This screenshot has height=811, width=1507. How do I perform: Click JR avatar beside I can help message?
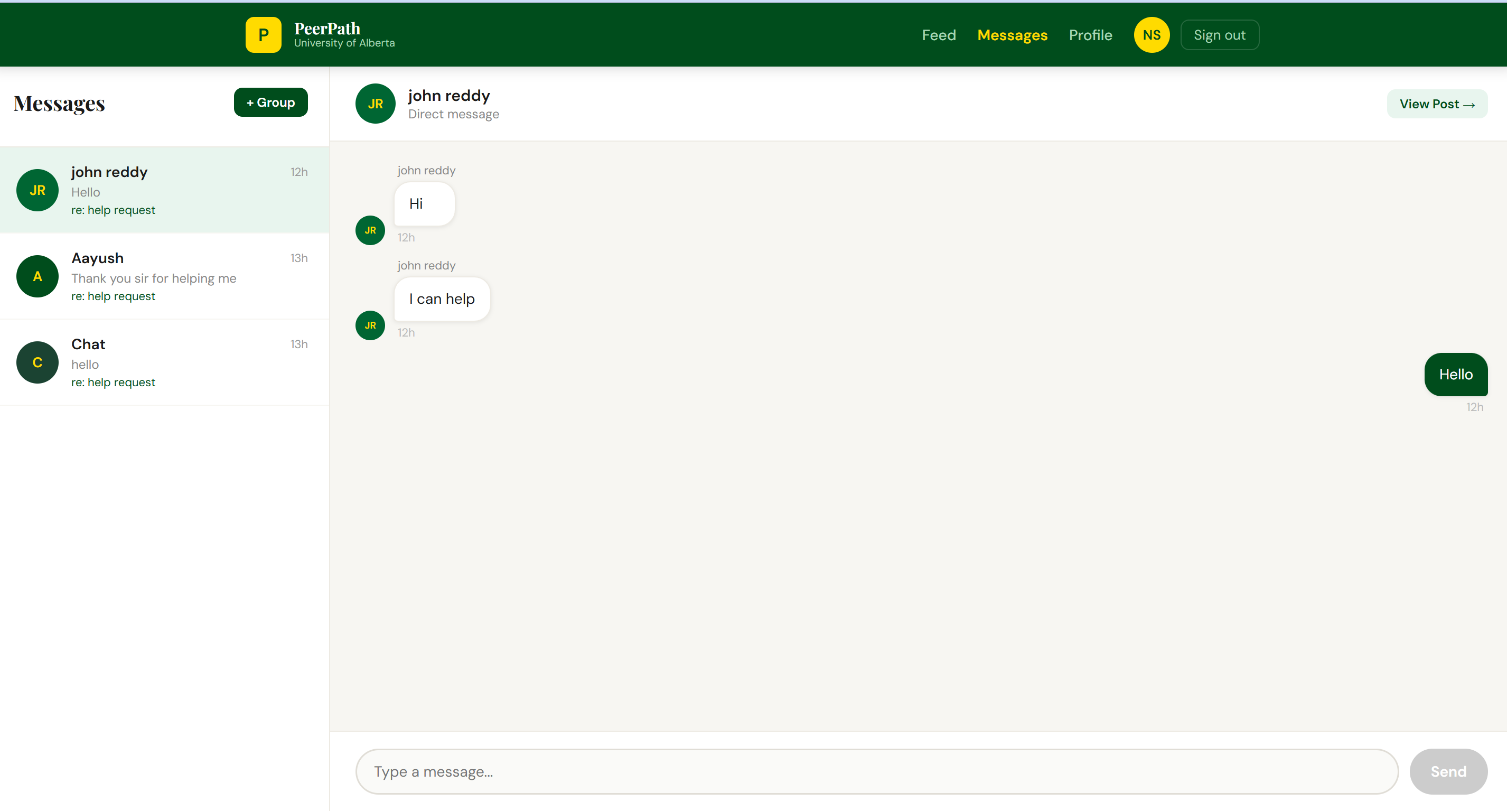pyautogui.click(x=370, y=325)
